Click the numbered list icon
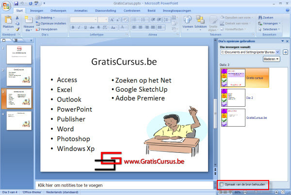Screen dimensions: 291x195 coord(144,20)
